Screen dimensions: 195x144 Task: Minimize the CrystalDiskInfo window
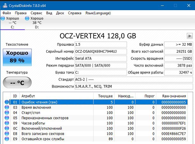coord(162,6)
